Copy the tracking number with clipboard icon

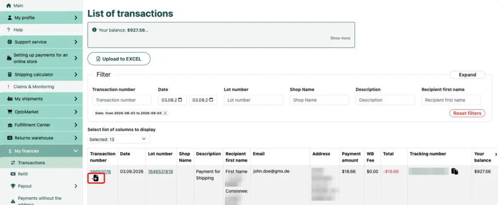point(455,171)
